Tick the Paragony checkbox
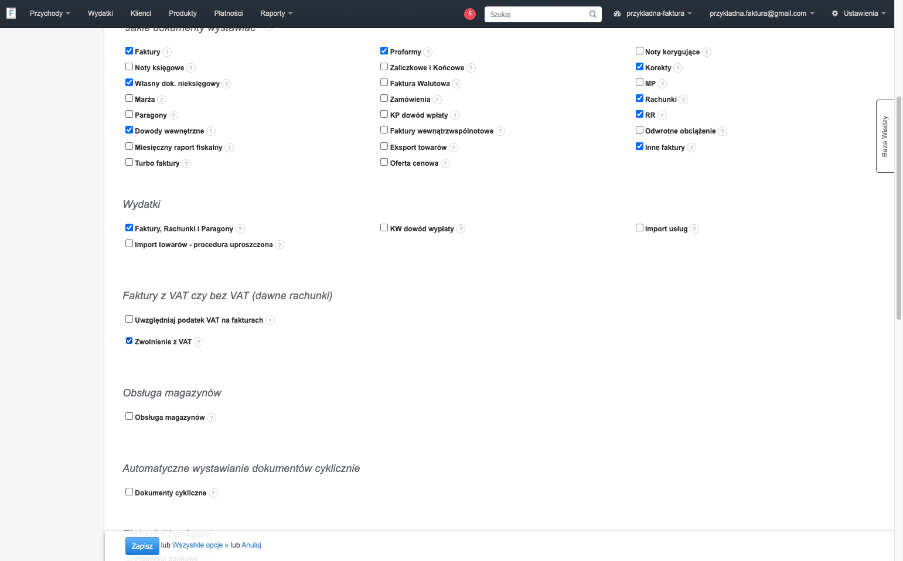 (x=129, y=114)
